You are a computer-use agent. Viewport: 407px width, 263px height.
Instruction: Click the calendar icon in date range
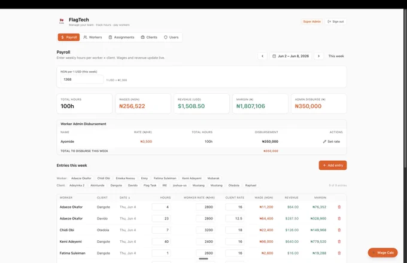(274, 56)
